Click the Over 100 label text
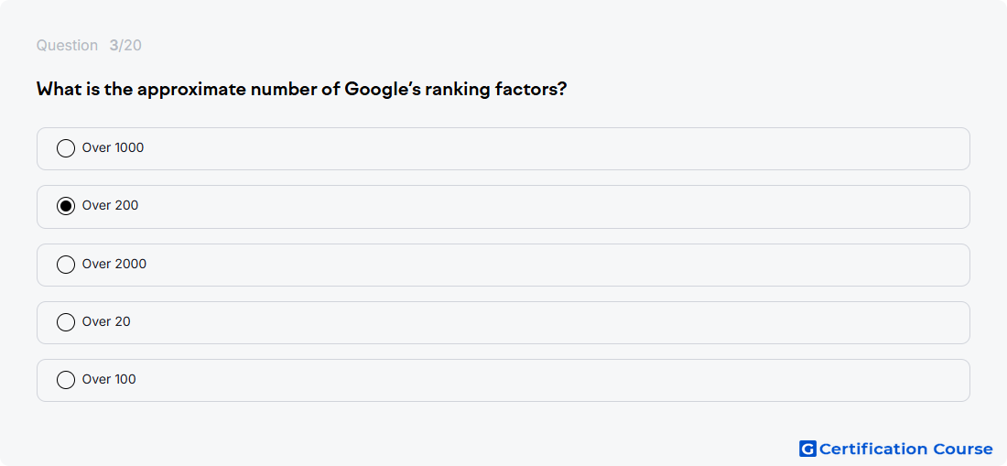Image resolution: width=1007 pixels, height=466 pixels. pos(109,379)
